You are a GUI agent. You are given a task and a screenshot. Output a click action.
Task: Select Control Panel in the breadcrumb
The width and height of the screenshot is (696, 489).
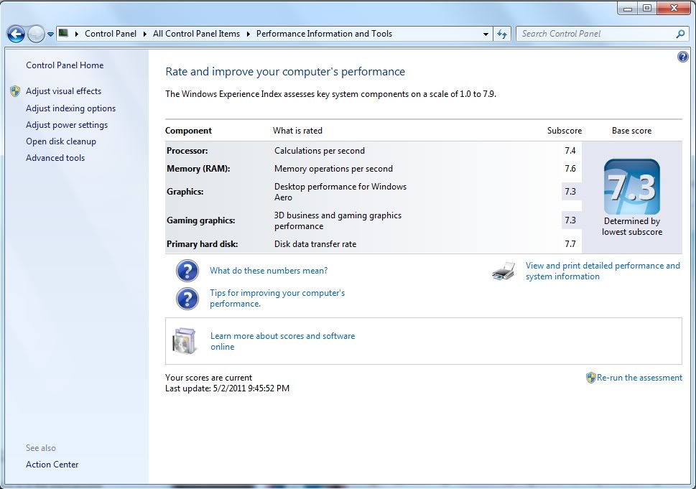click(x=111, y=34)
